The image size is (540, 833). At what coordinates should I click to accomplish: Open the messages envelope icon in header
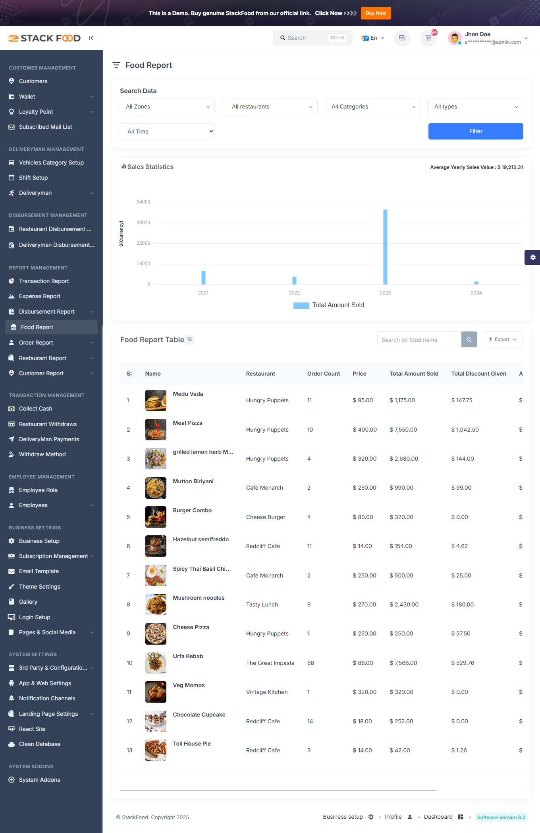click(x=402, y=38)
